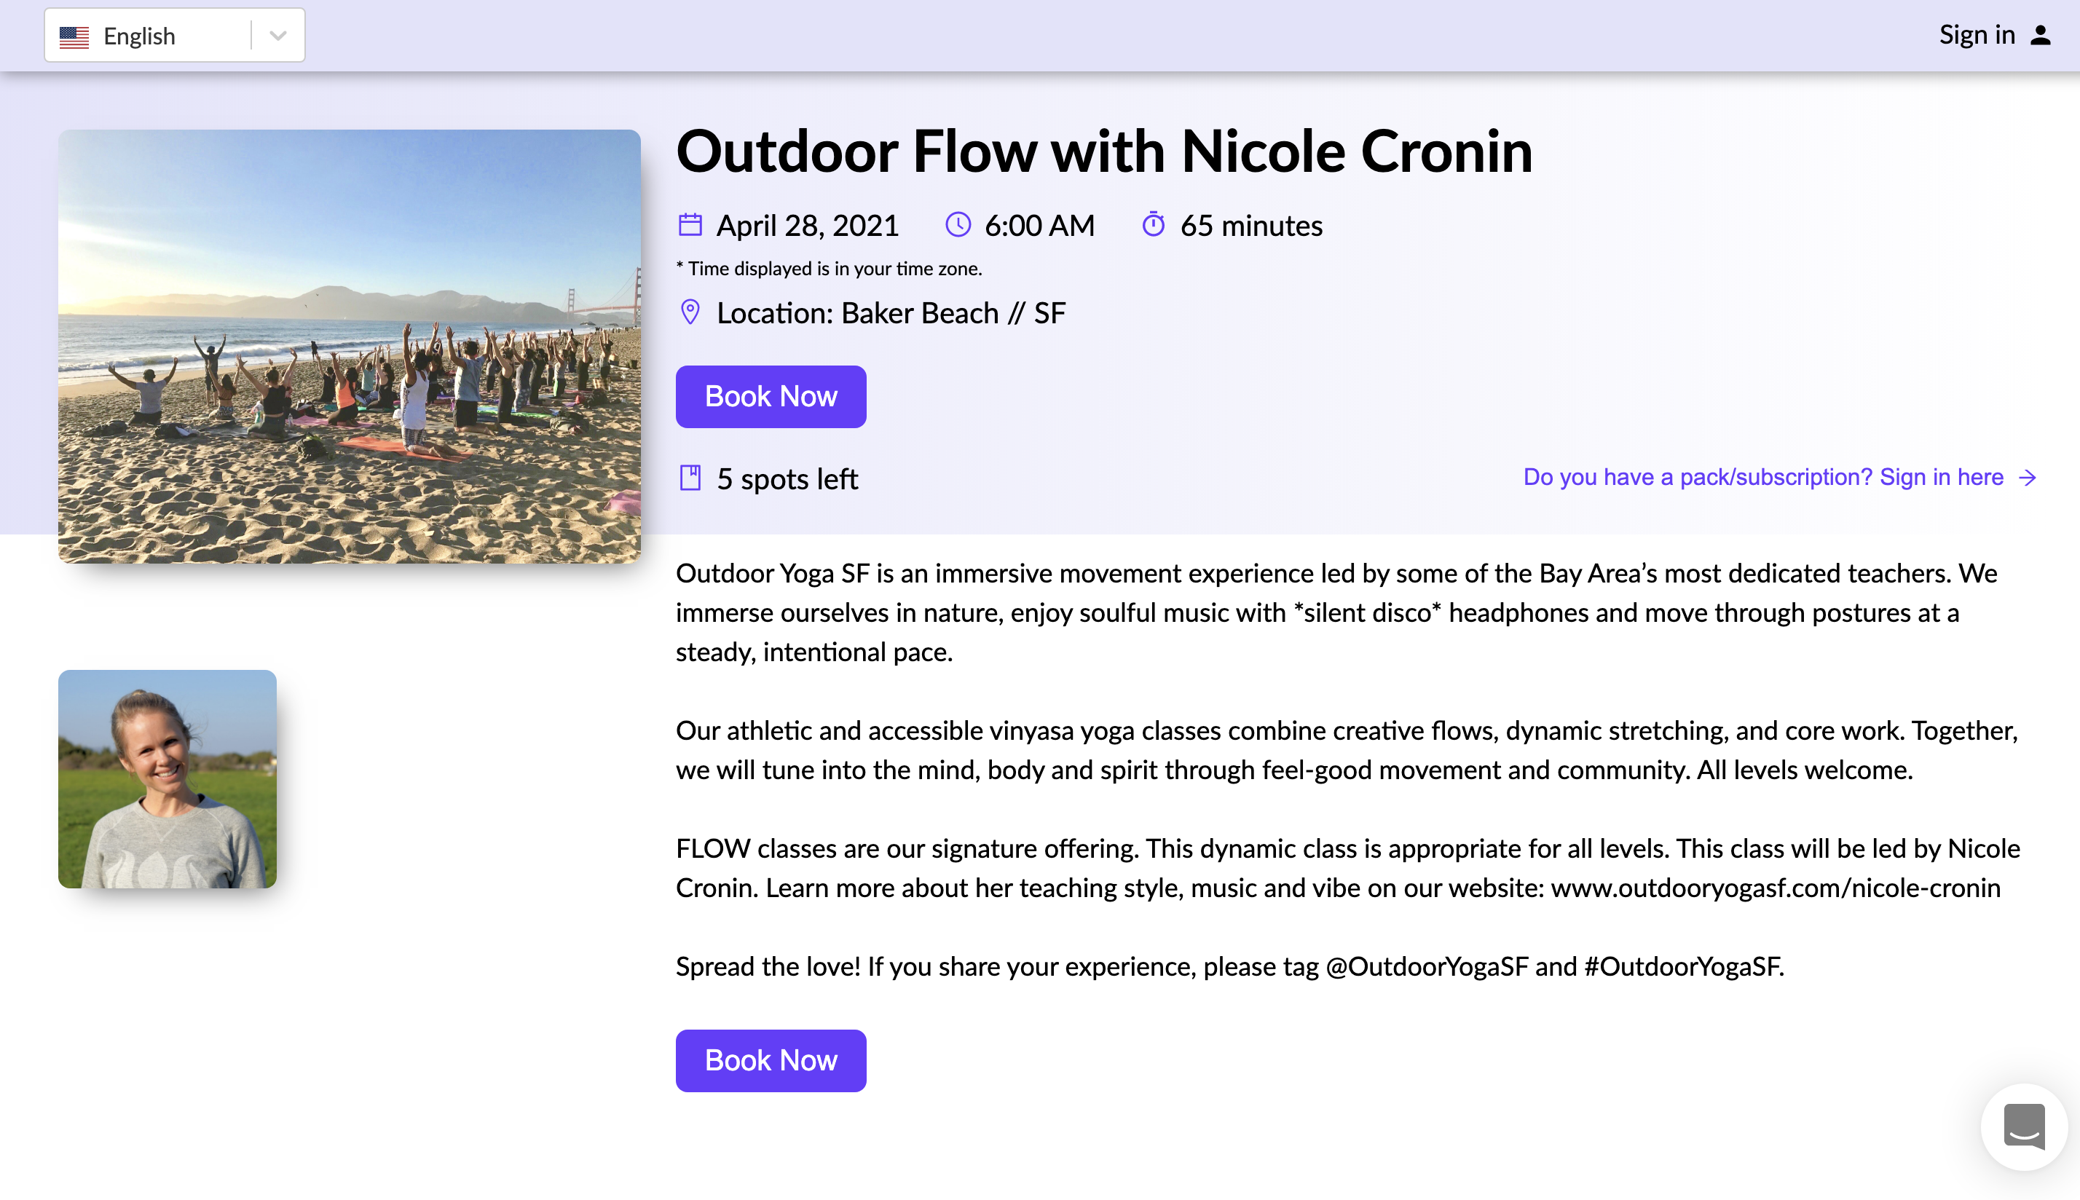Open the English language dropdown
This screenshot has width=2080, height=1200.
(174, 35)
